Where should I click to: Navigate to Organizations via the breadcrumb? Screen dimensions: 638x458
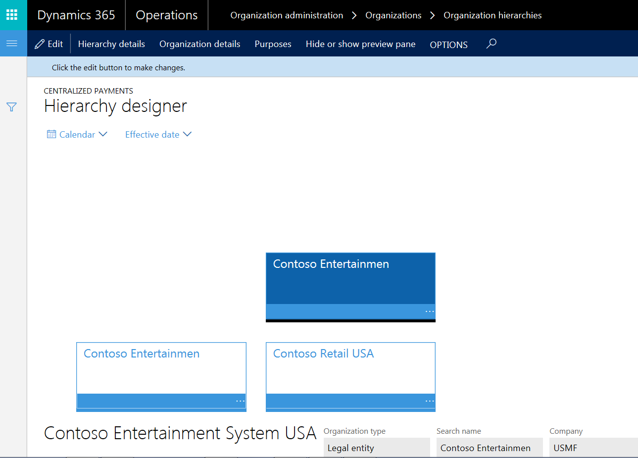click(x=393, y=15)
